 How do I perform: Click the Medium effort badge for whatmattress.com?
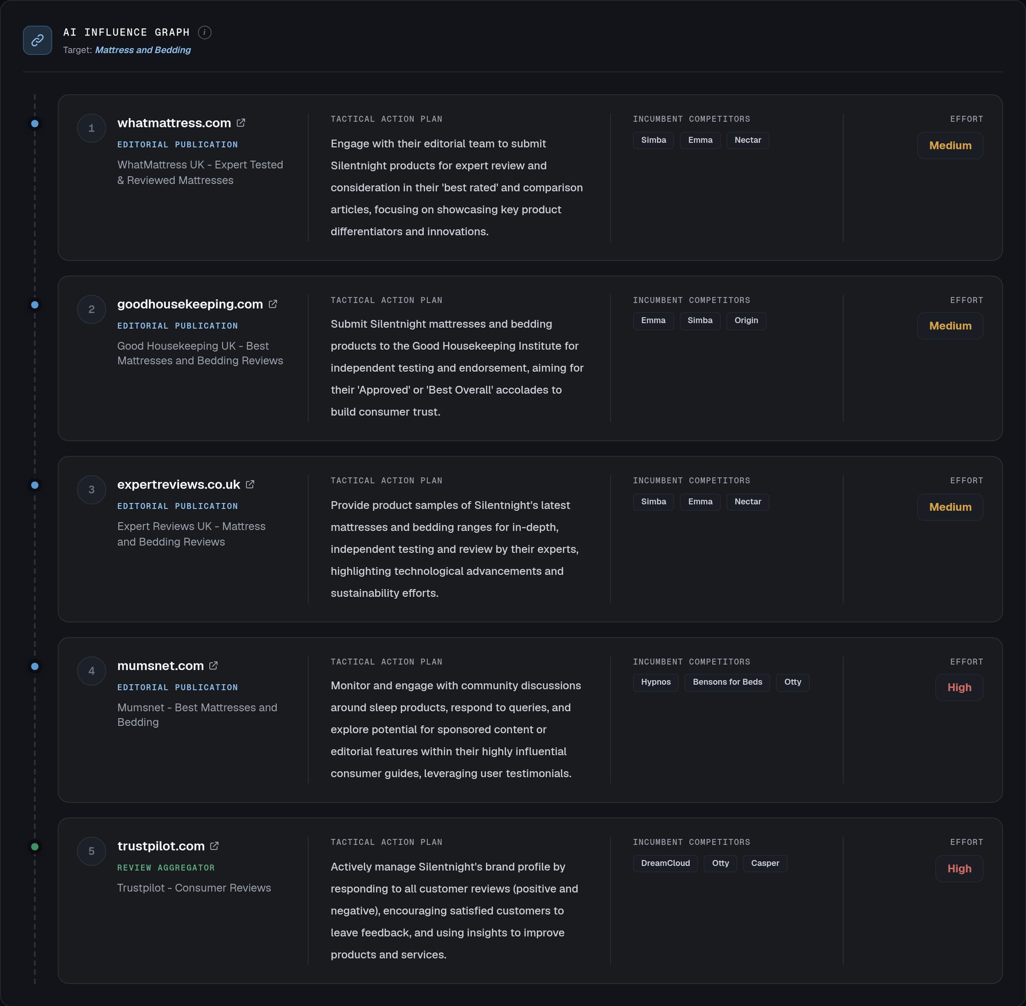pos(950,146)
